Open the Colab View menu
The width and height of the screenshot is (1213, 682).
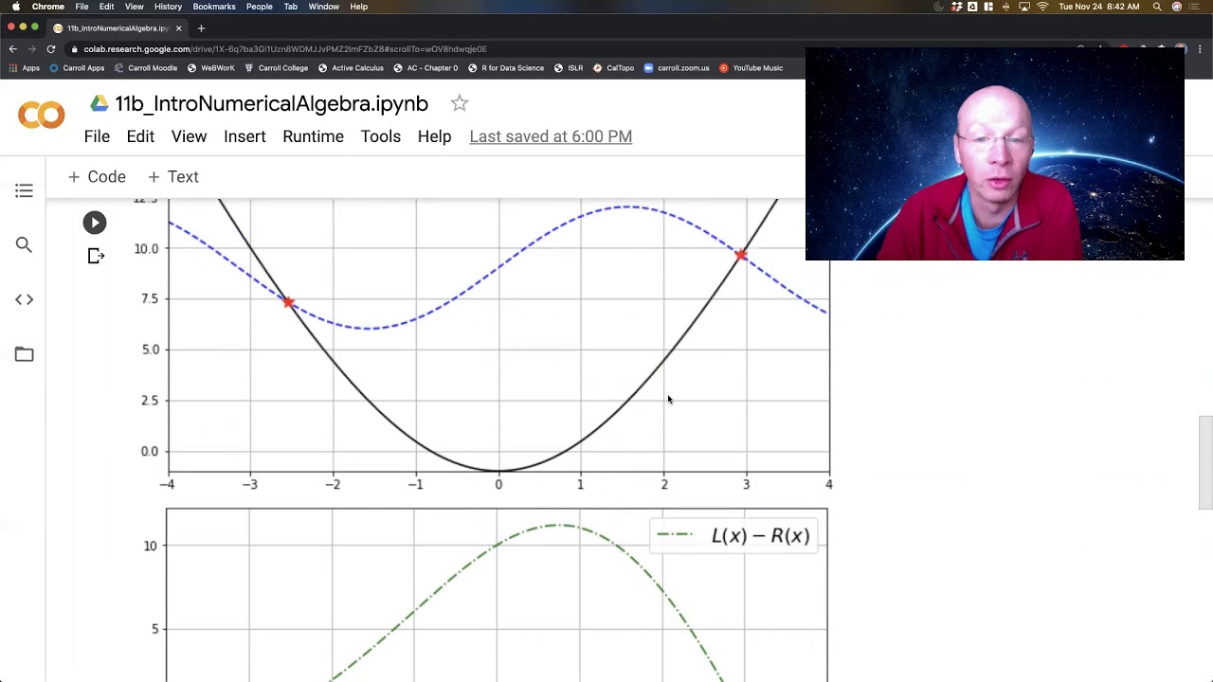point(189,136)
